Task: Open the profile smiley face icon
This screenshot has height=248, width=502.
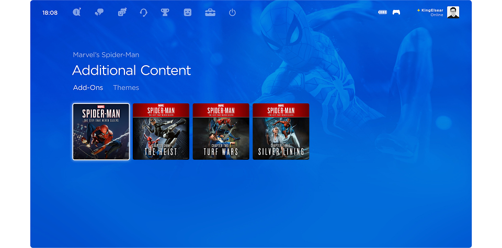Action: click(188, 13)
